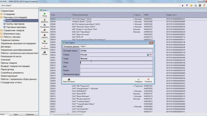Screen dimensions: 207x116
Task: Select row ЗАО "ВТБ 24"
Action: [x=128, y=37]
